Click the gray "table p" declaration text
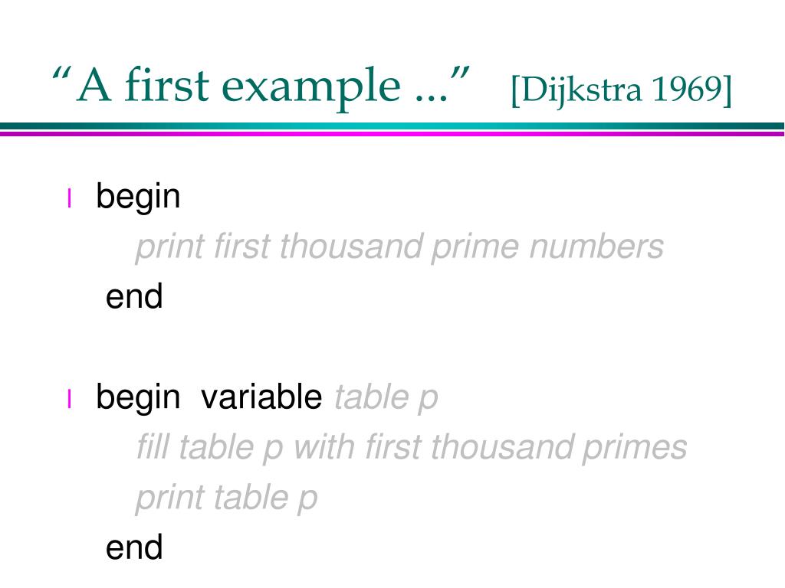The image size is (785, 588). click(x=386, y=399)
